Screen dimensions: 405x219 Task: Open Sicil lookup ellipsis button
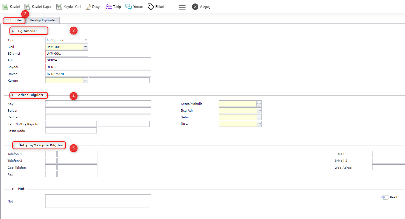point(85,47)
